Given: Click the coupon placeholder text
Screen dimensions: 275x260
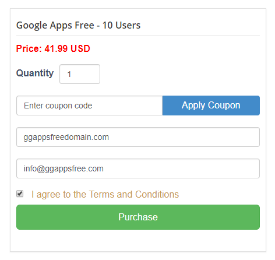Looking at the screenshot, I should pyautogui.click(x=58, y=106).
